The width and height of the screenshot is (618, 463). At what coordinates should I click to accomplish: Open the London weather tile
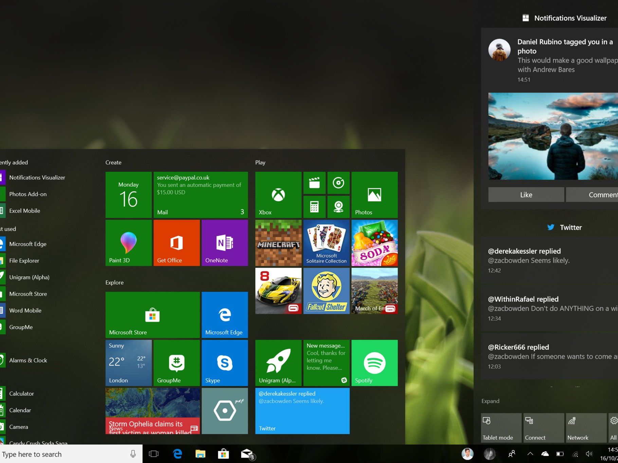[128, 363]
